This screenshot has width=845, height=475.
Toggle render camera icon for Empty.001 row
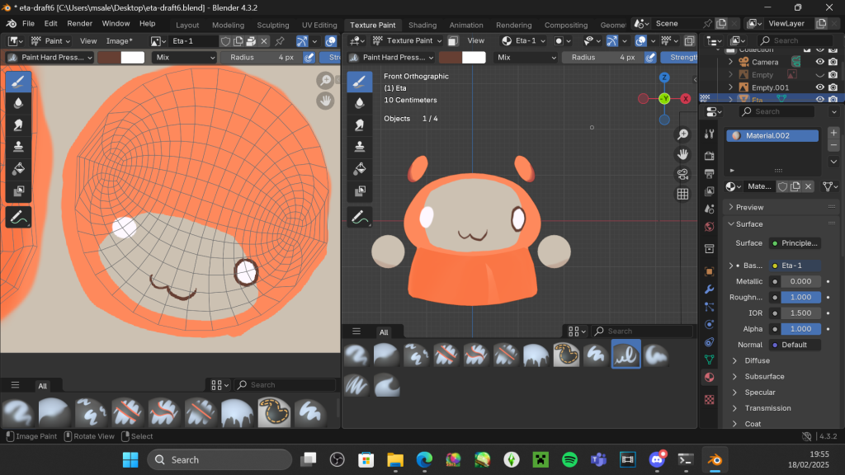click(x=833, y=87)
